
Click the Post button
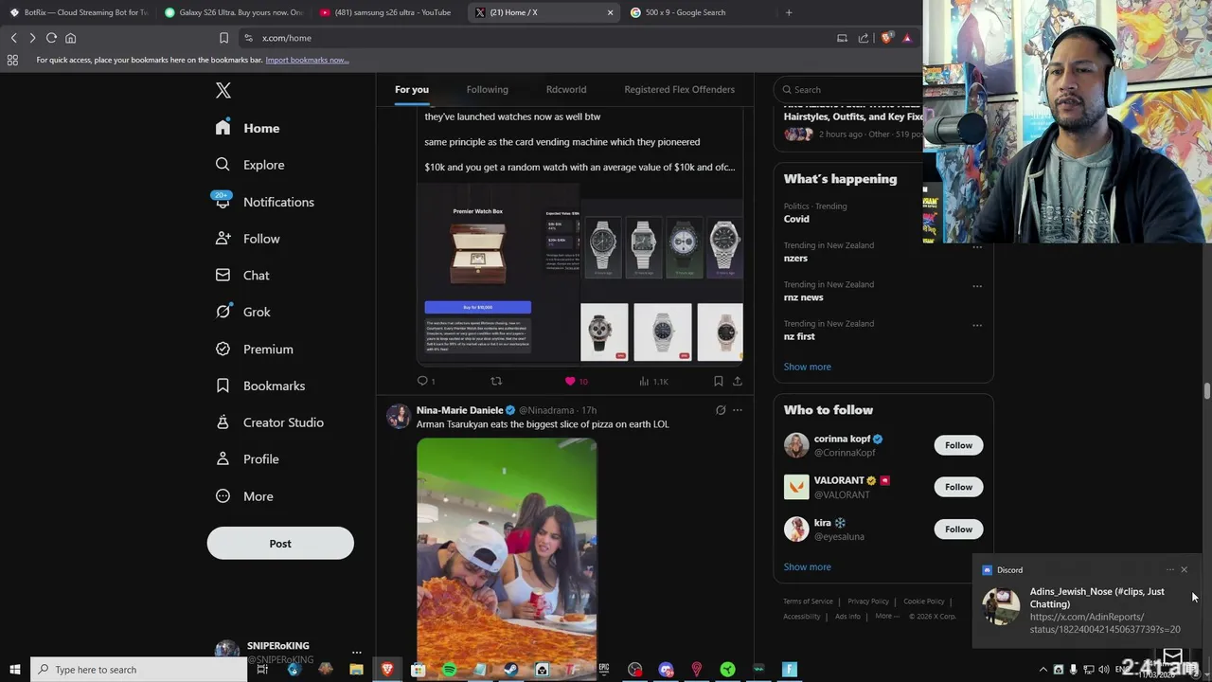pyautogui.click(x=280, y=544)
